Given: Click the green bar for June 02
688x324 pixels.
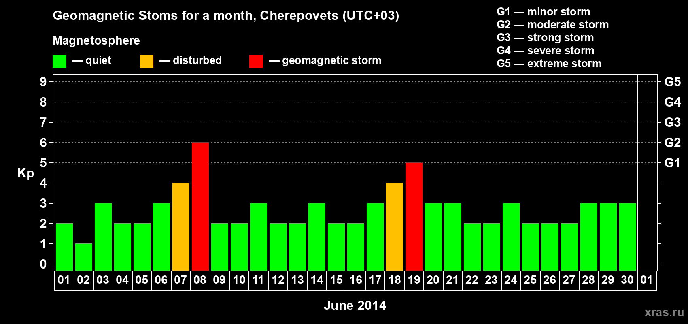Looking at the screenshot, I should pos(84,257).
